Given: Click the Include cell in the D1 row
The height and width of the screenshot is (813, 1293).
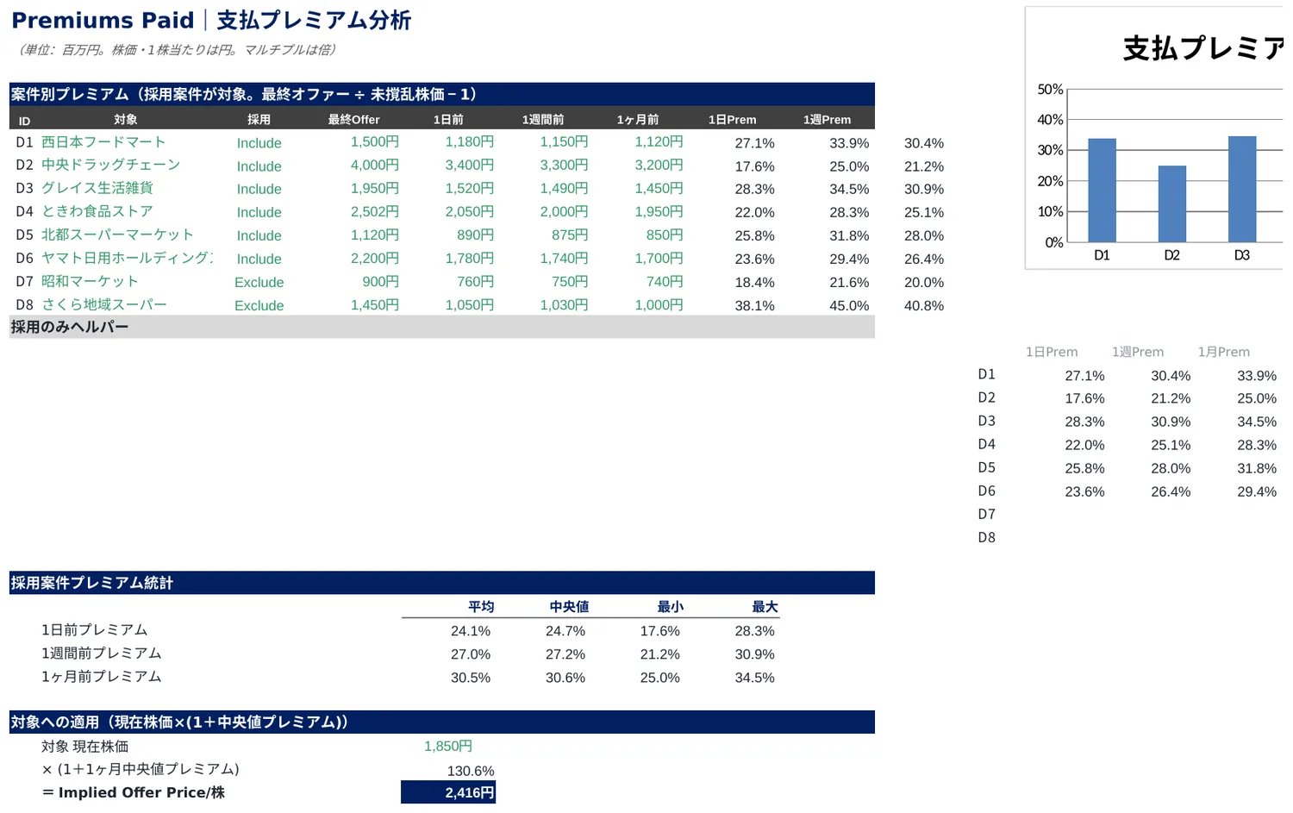Looking at the screenshot, I should pyautogui.click(x=259, y=143).
